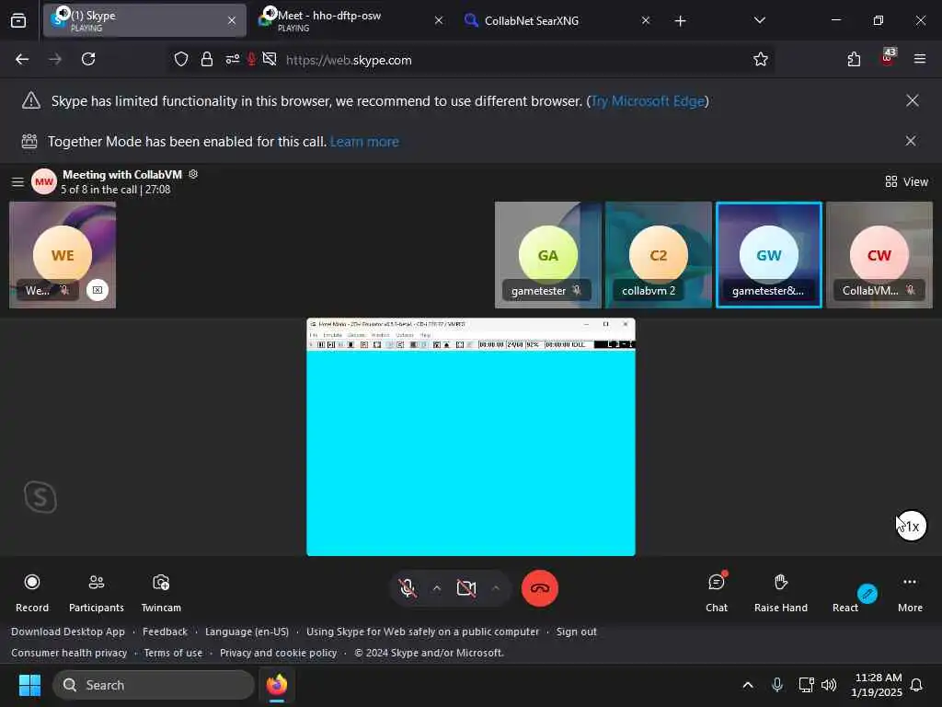Switch to the Meet hho-dftp-osw tab
The height and width of the screenshot is (707, 942).
(x=351, y=20)
